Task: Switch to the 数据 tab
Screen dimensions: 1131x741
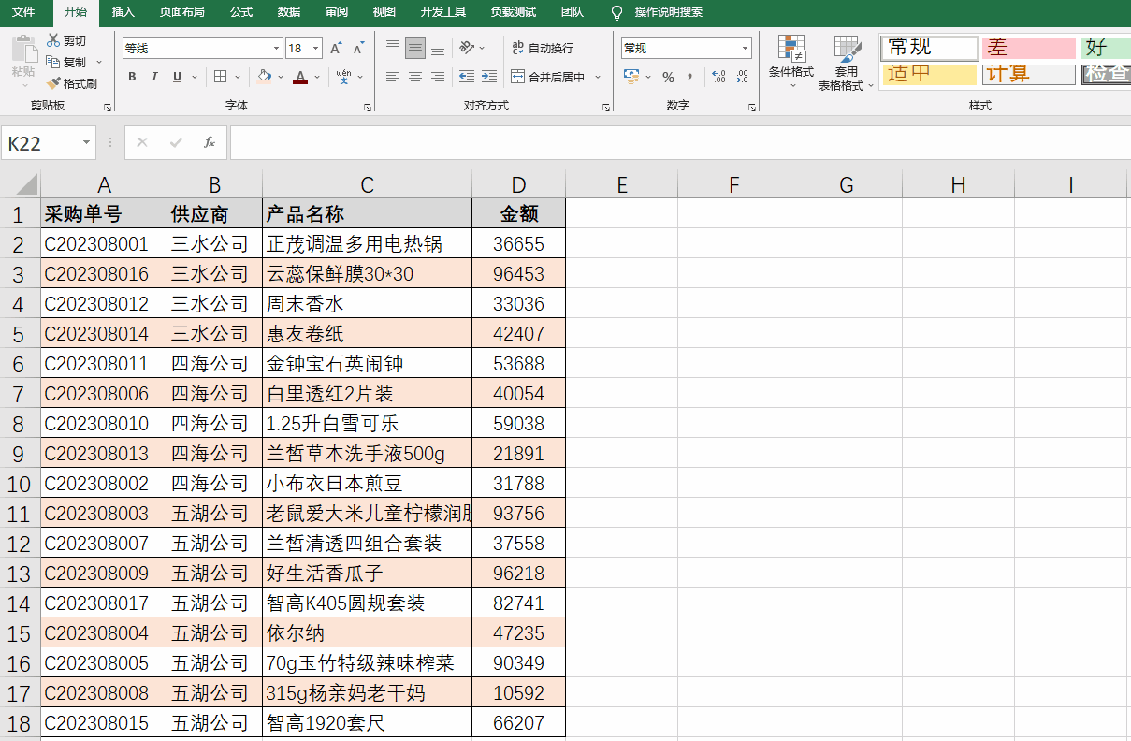Action: (289, 12)
